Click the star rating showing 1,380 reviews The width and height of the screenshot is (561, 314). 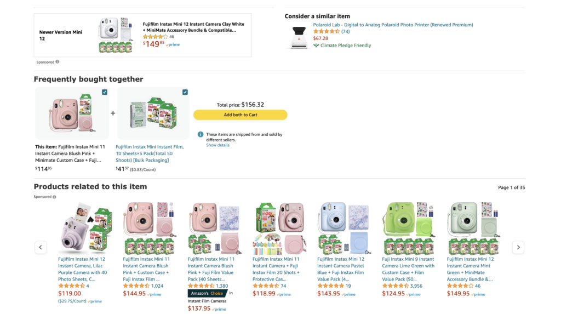(201, 286)
